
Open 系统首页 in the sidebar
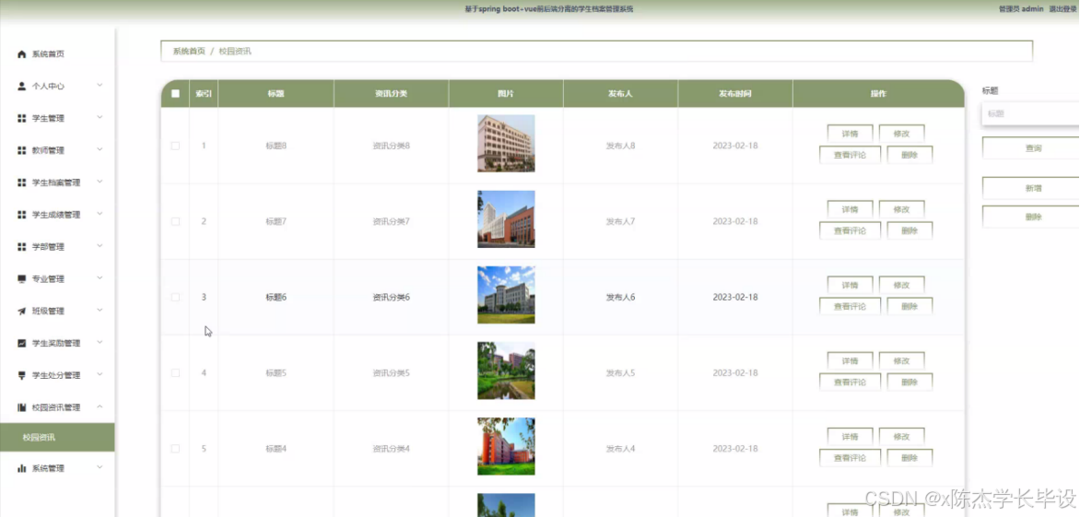click(x=57, y=54)
